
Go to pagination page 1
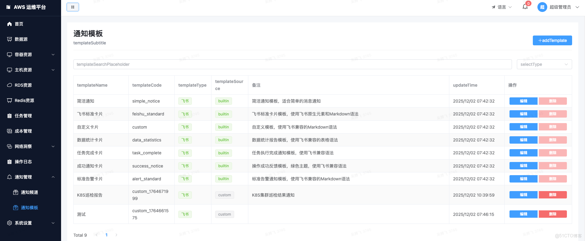coord(107,235)
